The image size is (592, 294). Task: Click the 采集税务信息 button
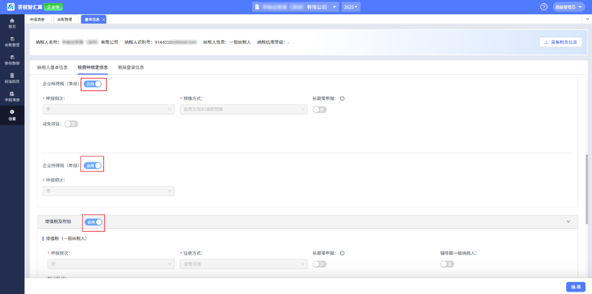click(x=561, y=42)
